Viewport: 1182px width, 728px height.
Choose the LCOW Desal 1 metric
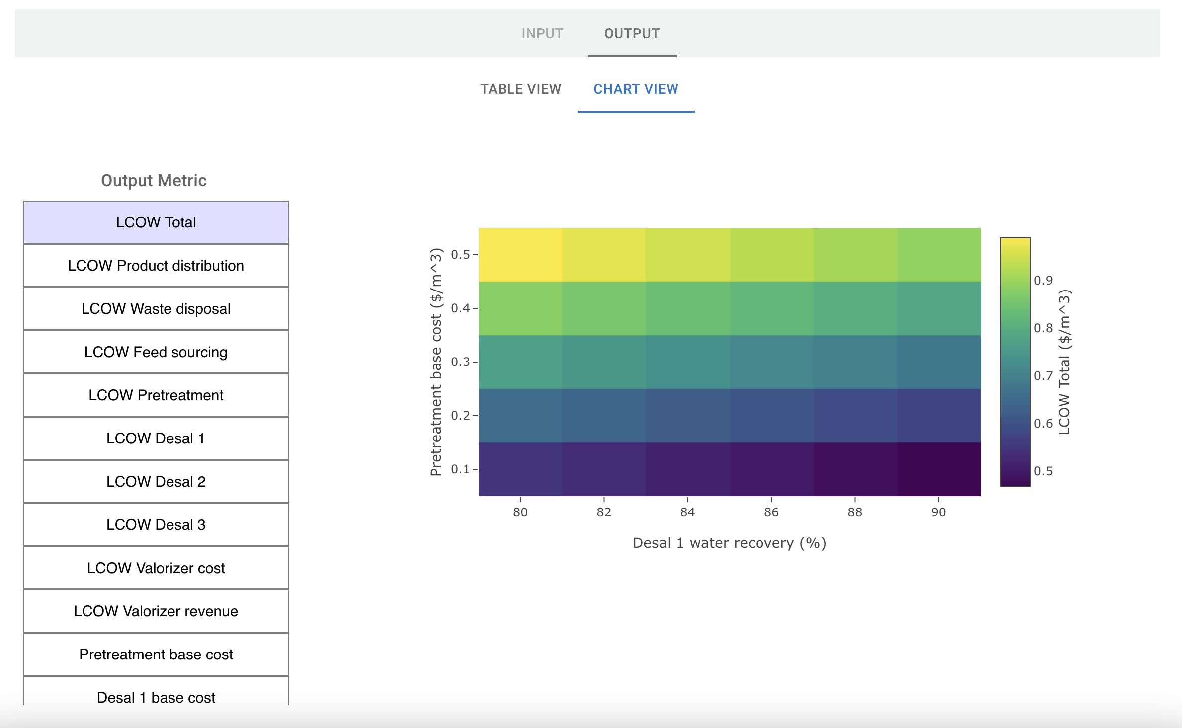[156, 438]
